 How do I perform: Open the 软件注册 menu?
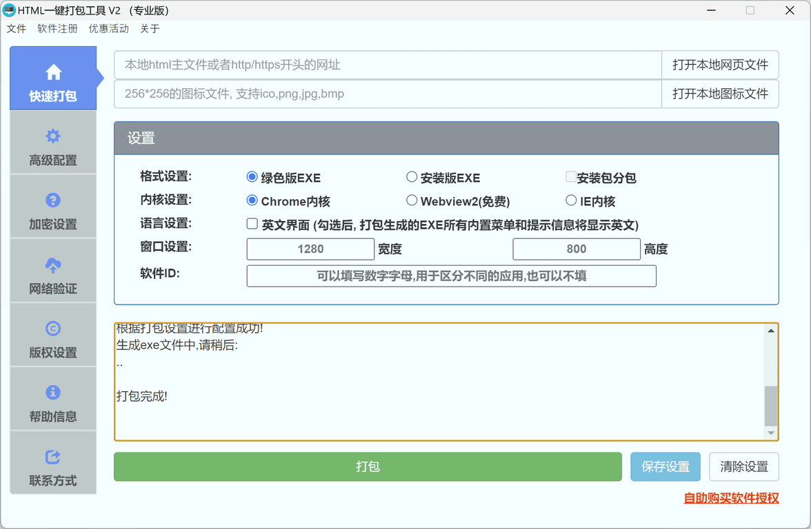pos(57,29)
